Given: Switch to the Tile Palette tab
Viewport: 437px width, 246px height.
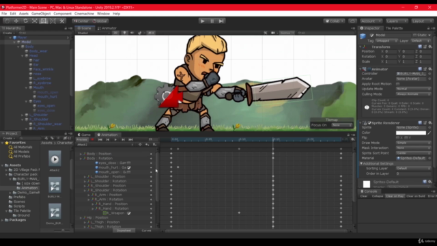Looking at the screenshot, I should [394, 28].
